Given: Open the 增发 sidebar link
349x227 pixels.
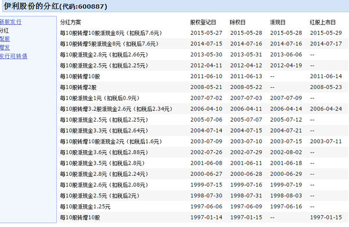Looking at the screenshot, I should [5, 47].
